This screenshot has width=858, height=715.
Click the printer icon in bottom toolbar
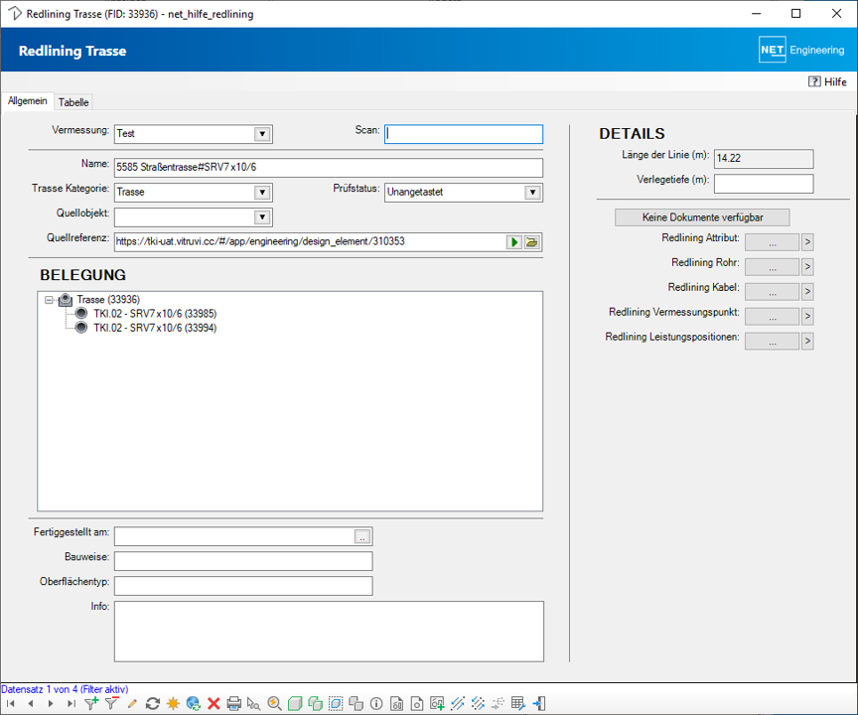coord(234,703)
